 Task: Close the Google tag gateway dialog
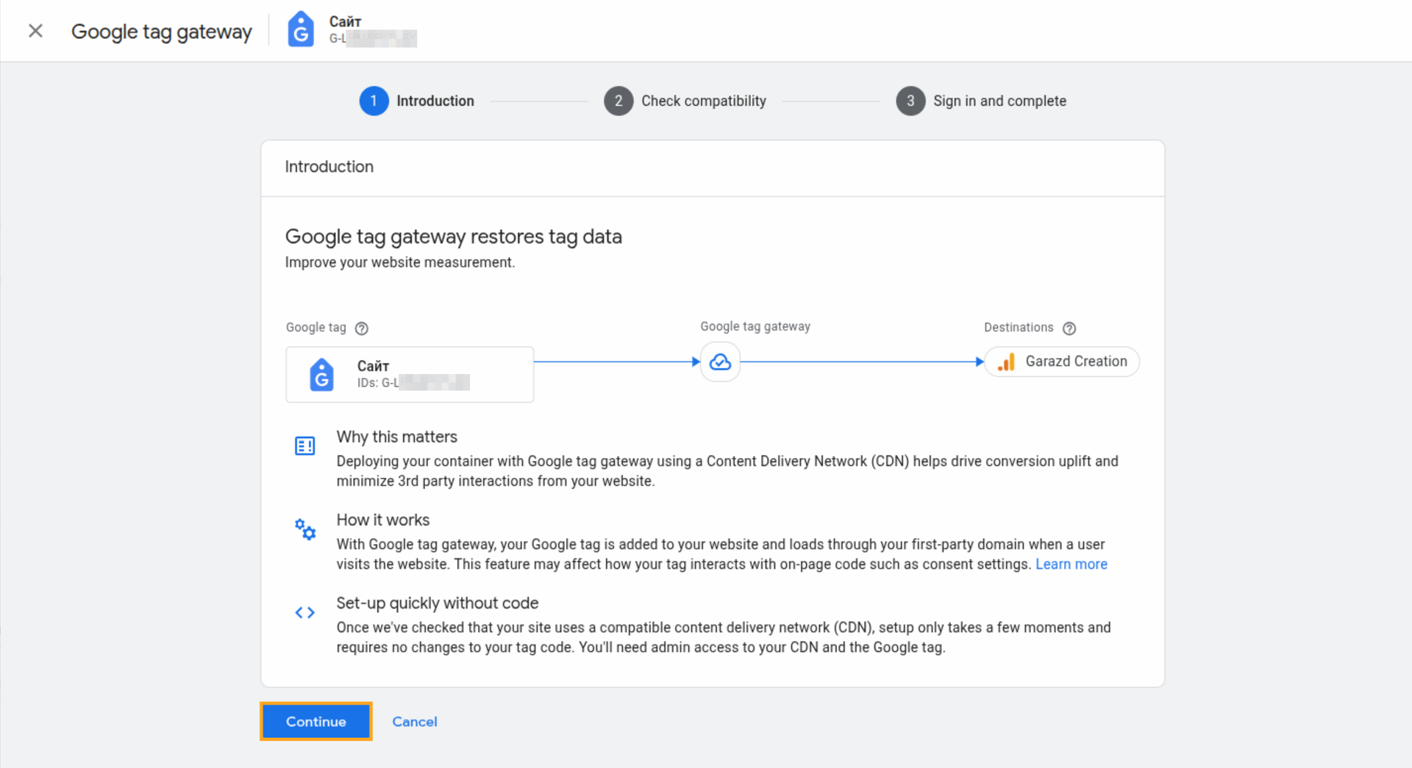[x=35, y=31]
